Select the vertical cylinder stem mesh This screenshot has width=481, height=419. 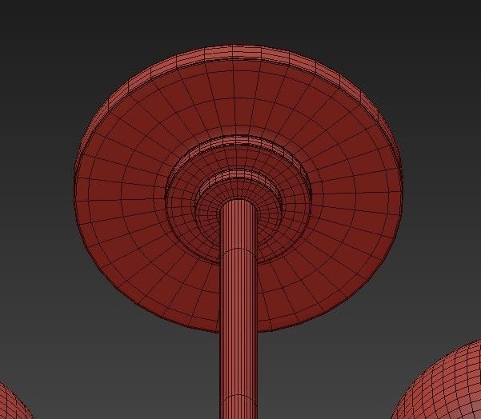[238, 309]
